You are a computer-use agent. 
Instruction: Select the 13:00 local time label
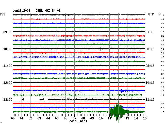(8, 99)
